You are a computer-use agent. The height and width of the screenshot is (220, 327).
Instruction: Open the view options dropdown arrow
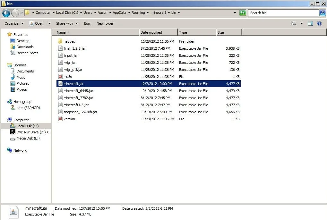tap(302, 23)
